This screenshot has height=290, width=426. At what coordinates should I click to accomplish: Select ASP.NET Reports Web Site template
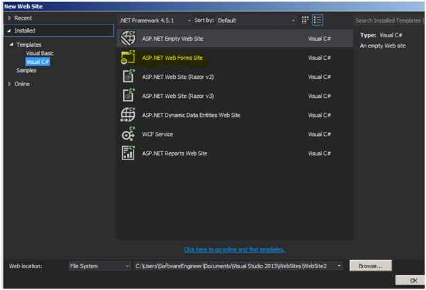tap(235, 153)
